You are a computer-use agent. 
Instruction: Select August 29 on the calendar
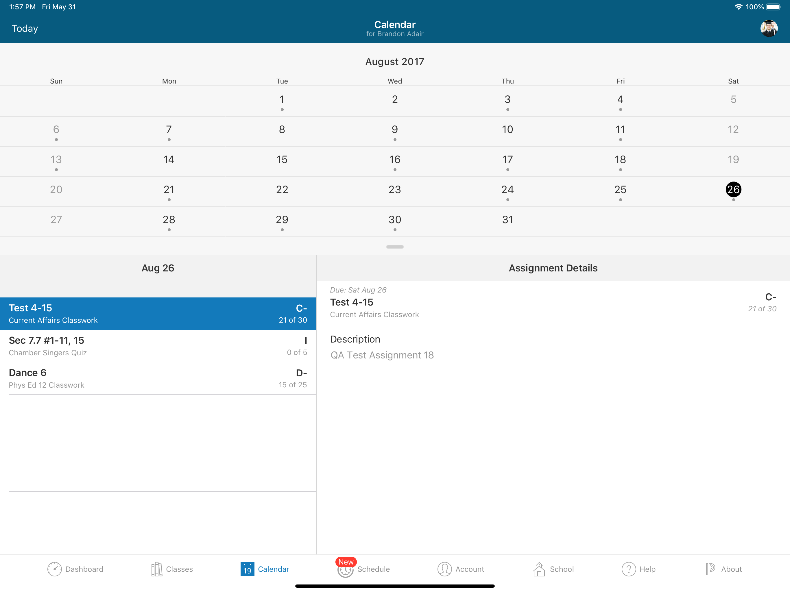pyautogui.click(x=282, y=220)
